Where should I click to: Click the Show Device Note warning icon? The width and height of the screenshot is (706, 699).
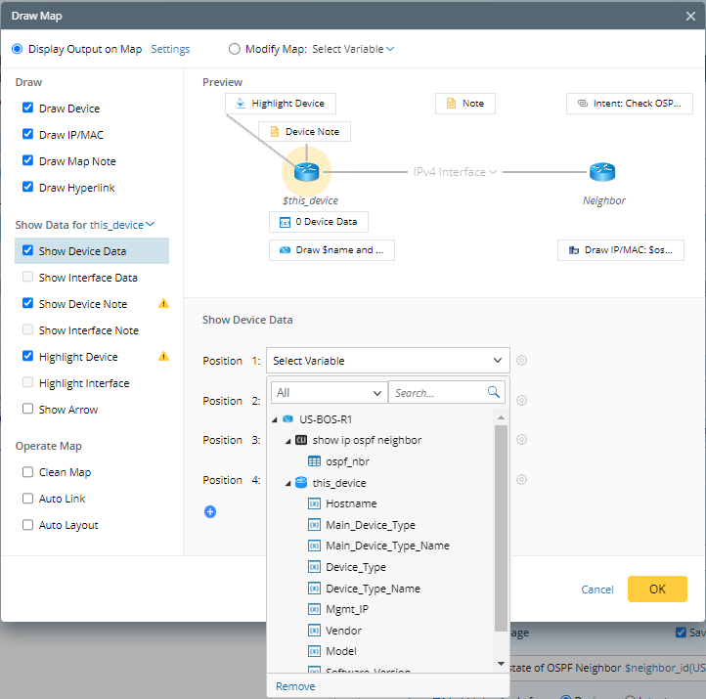tap(163, 304)
